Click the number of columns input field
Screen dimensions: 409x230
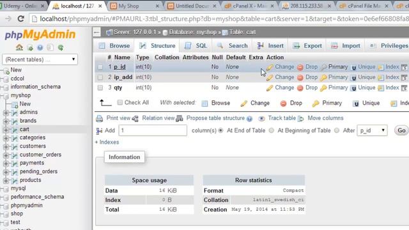(x=153, y=130)
